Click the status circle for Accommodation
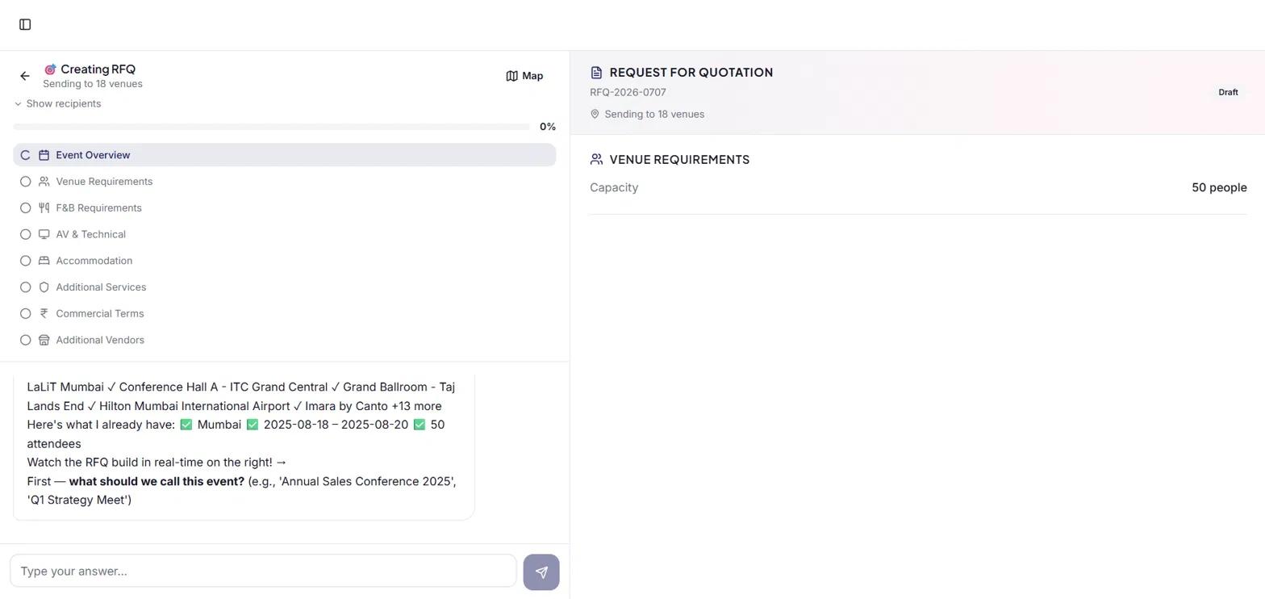This screenshot has height=599, width=1265. click(x=26, y=261)
